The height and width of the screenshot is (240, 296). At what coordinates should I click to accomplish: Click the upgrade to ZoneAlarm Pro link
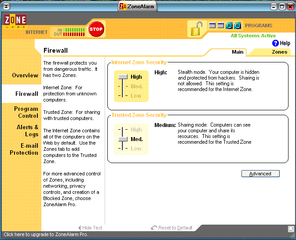[x=46, y=235]
